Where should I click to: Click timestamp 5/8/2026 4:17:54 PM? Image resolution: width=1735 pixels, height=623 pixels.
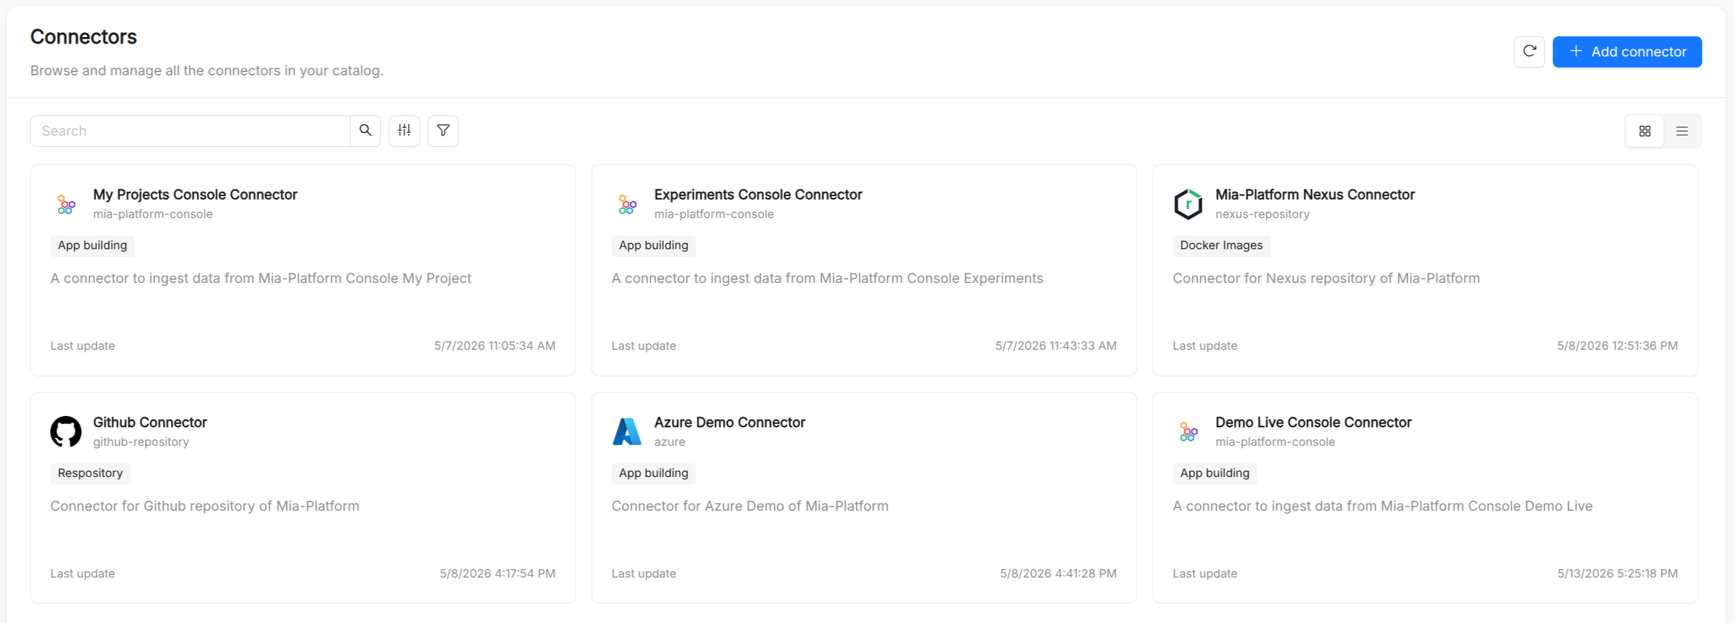coord(498,574)
